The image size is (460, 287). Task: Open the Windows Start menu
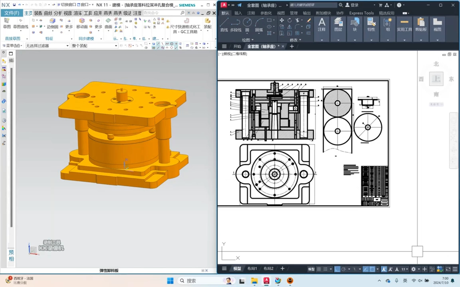click(x=170, y=281)
